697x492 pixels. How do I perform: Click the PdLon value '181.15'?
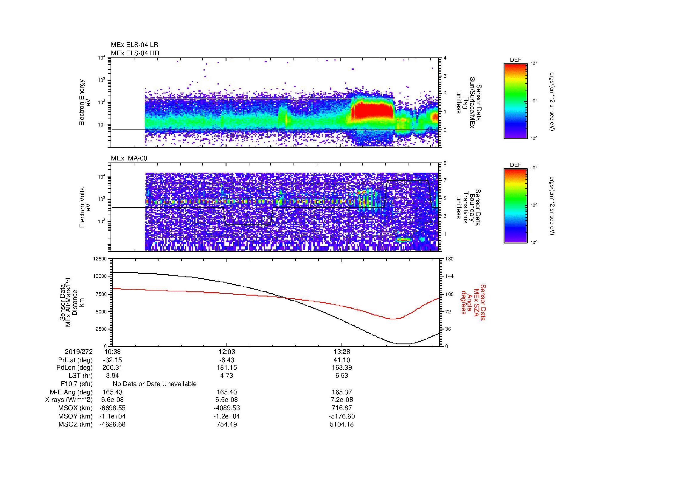(227, 368)
